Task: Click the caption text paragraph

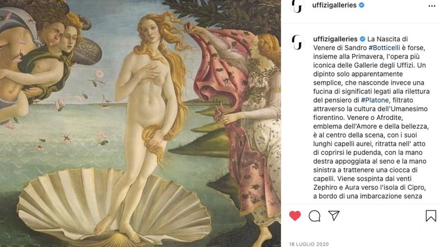Action: click(371, 118)
